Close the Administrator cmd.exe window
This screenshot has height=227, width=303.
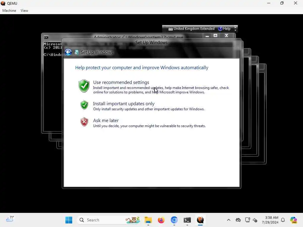pos(226,35)
